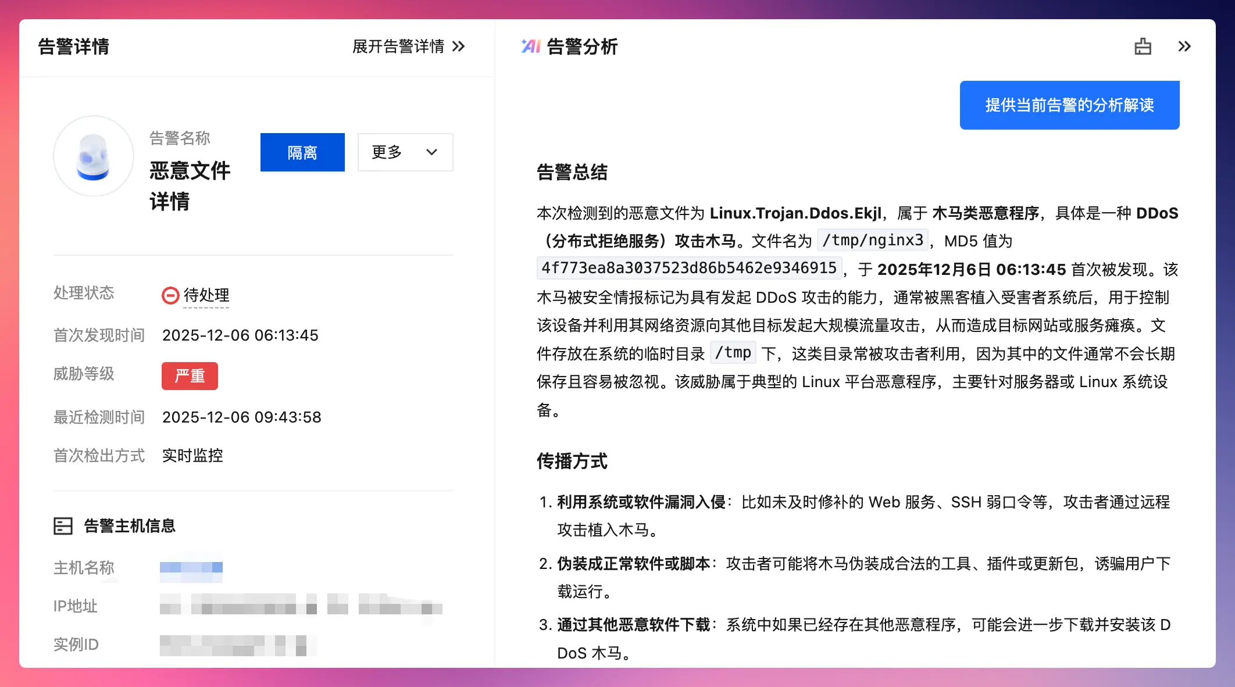This screenshot has width=1235, height=687.
Task: Click the 隔离 (isolate) button
Action: (302, 152)
